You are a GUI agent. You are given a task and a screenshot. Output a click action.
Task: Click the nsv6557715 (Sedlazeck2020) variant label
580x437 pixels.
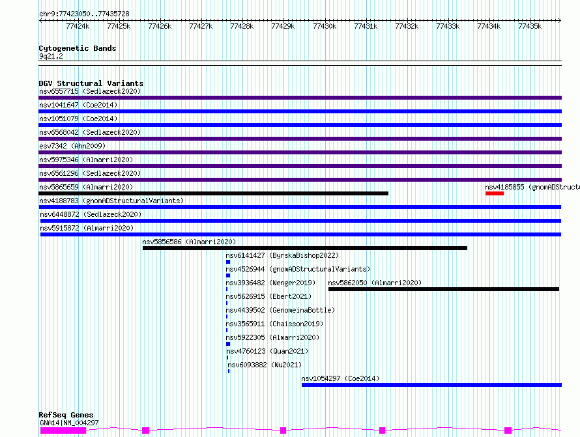click(x=90, y=91)
